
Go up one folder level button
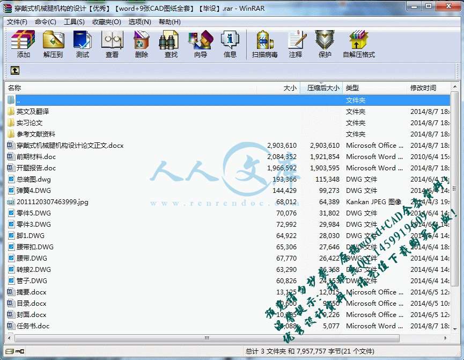[15, 70]
